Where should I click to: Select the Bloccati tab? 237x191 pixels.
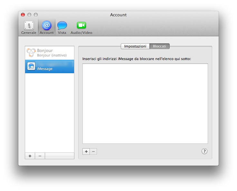pyautogui.click(x=159, y=46)
